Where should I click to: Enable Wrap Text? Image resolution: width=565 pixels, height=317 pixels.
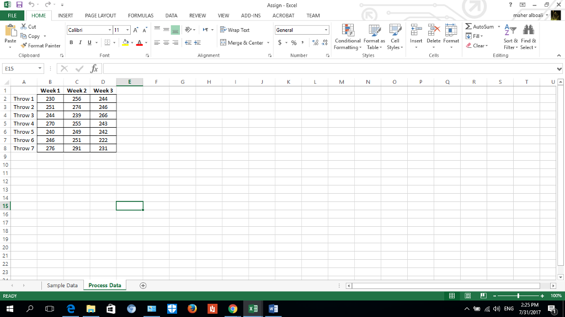pyautogui.click(x=235, y=30)
